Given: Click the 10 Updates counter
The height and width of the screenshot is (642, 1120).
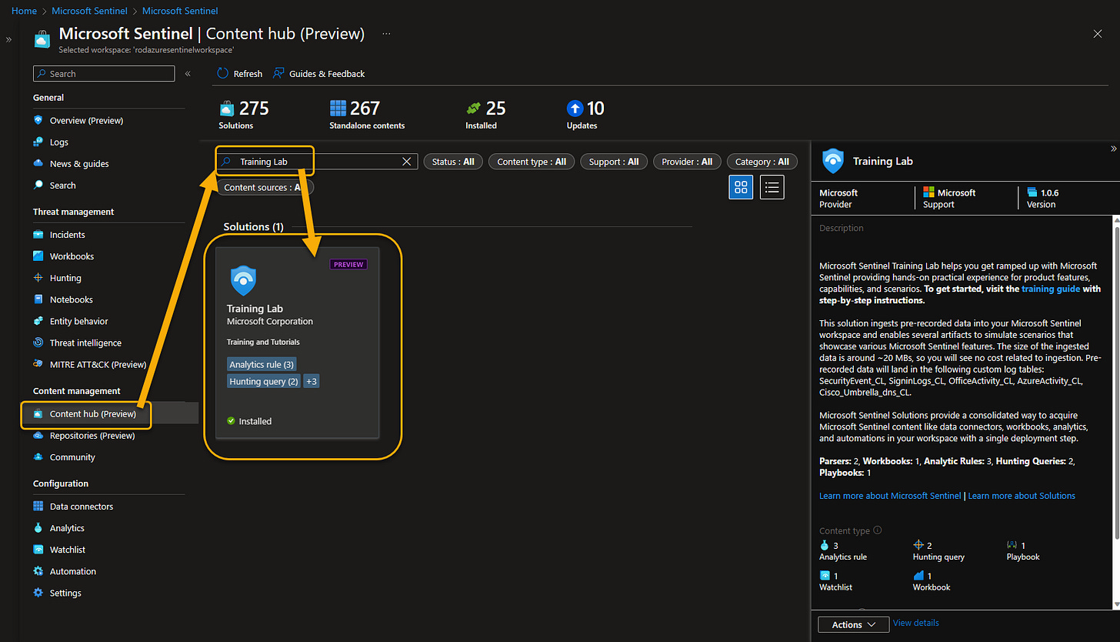Looking at the screenshot, I should tap(585, 114).
